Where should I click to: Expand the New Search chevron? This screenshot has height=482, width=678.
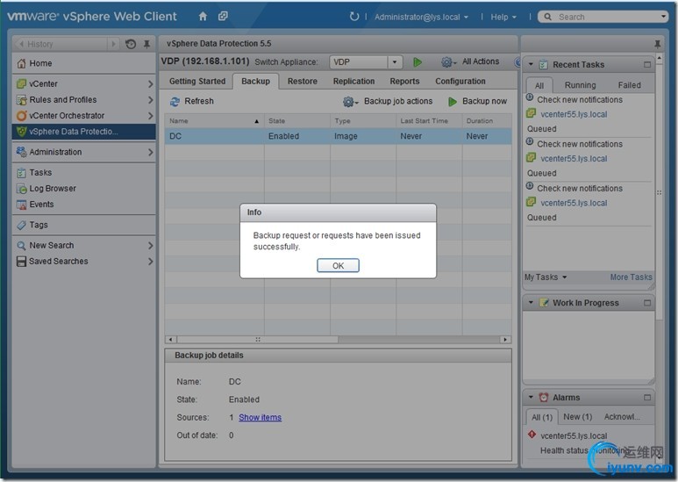click(x=151, y=245)
